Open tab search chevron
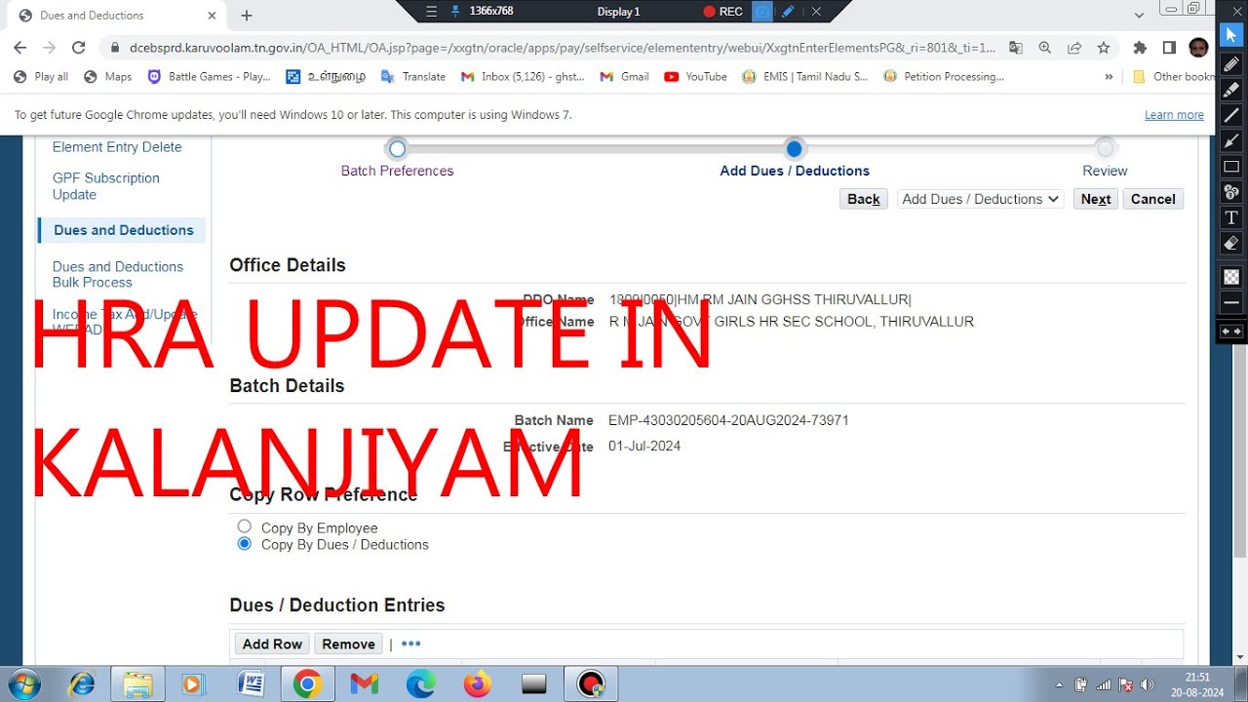Image resolution: width=1248 pixels, height=702 pixels. click(1139, 16)
